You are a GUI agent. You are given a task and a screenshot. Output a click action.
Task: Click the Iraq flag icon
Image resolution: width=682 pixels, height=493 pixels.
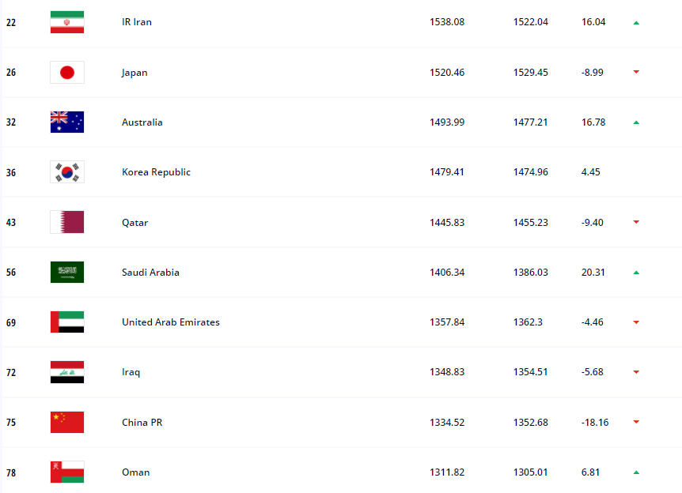pos(67,372)
